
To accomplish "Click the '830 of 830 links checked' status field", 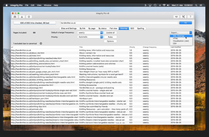I will pyautogui.click(x=35, y=23).
